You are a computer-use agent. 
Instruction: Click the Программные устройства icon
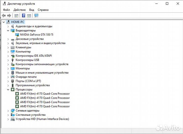pos(13,85)
